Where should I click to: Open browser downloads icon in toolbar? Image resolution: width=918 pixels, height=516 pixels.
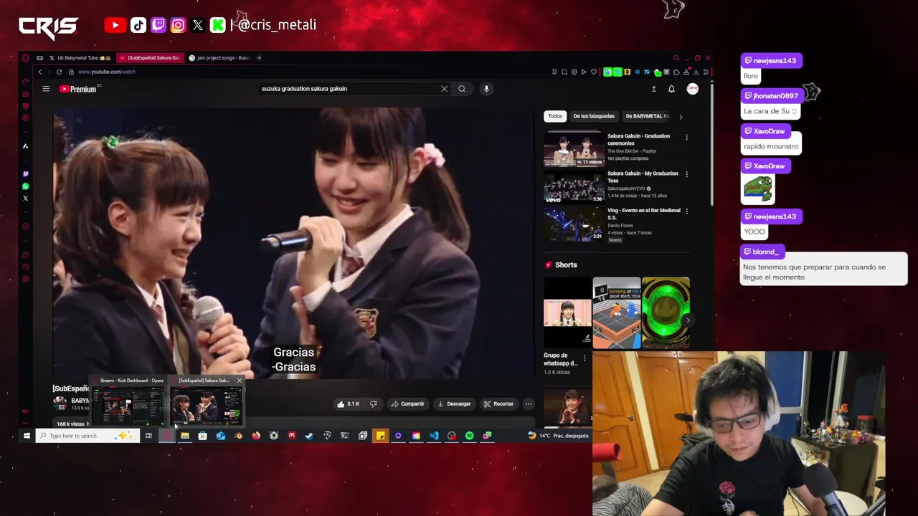pyautogui.click(x=696, y=72)
